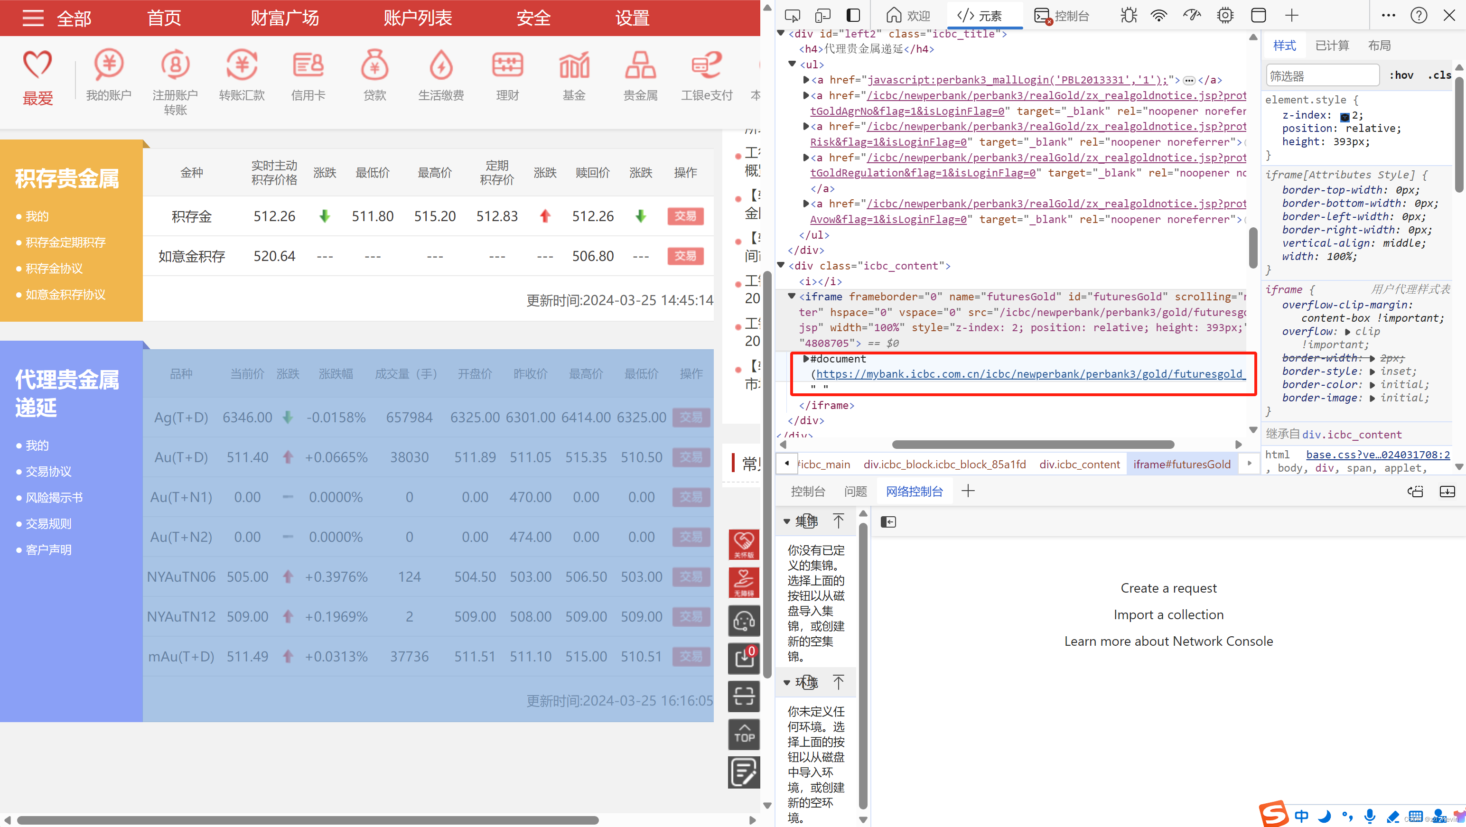Image resolution: width=1466 pixels, height=827 pixels.
Task: Toggle the :hov element state button
Action: click(x=1401, y=75)
